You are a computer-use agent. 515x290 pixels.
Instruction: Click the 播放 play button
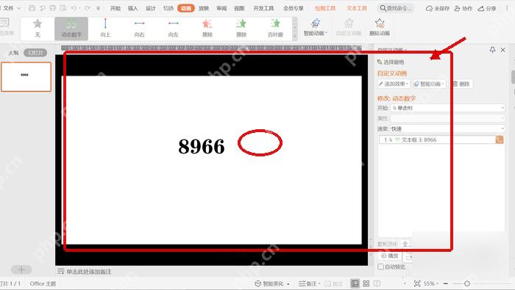390,255
